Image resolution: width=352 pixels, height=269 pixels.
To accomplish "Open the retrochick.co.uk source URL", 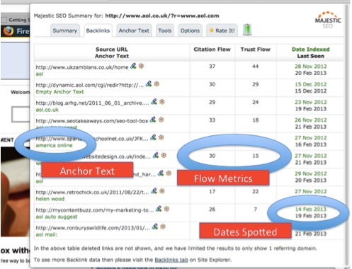I will click(x=92, y=193).
